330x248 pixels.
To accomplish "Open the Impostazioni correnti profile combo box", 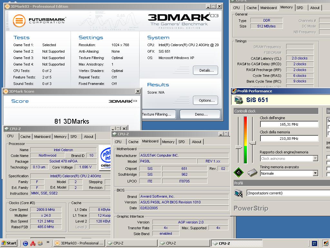I will 288,193.
